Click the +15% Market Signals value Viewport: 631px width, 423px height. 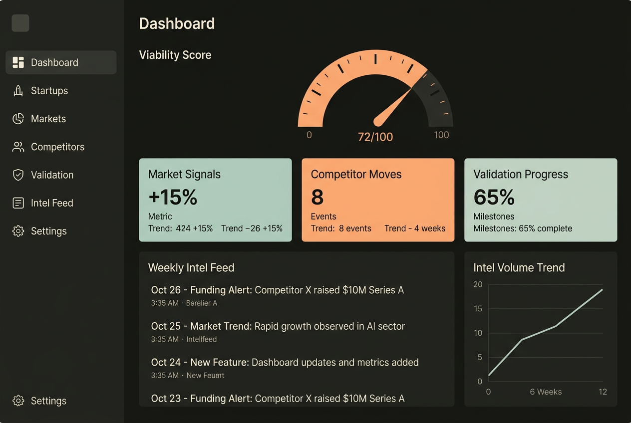tap(173, 198)
